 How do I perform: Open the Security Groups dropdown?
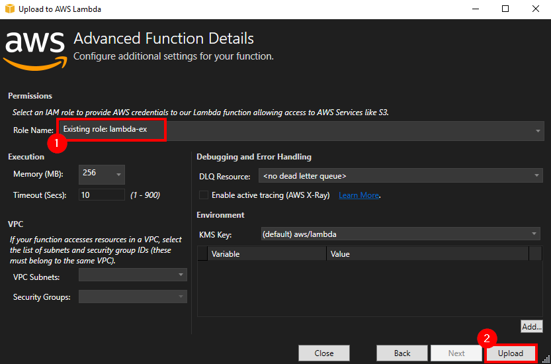point(133,296)
